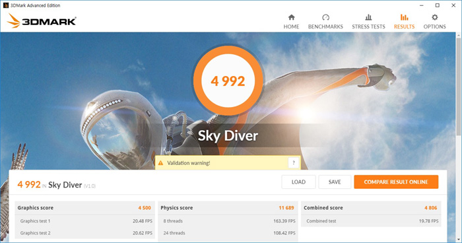Click the 4 992 score circle
Image resolution: width=462 pixels, height=243 pixels.
[228, 81]
